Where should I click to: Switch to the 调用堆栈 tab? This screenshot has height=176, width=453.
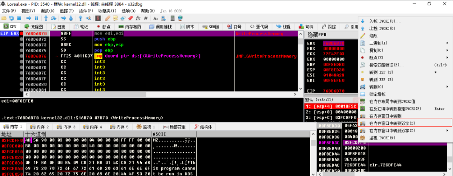160,27
